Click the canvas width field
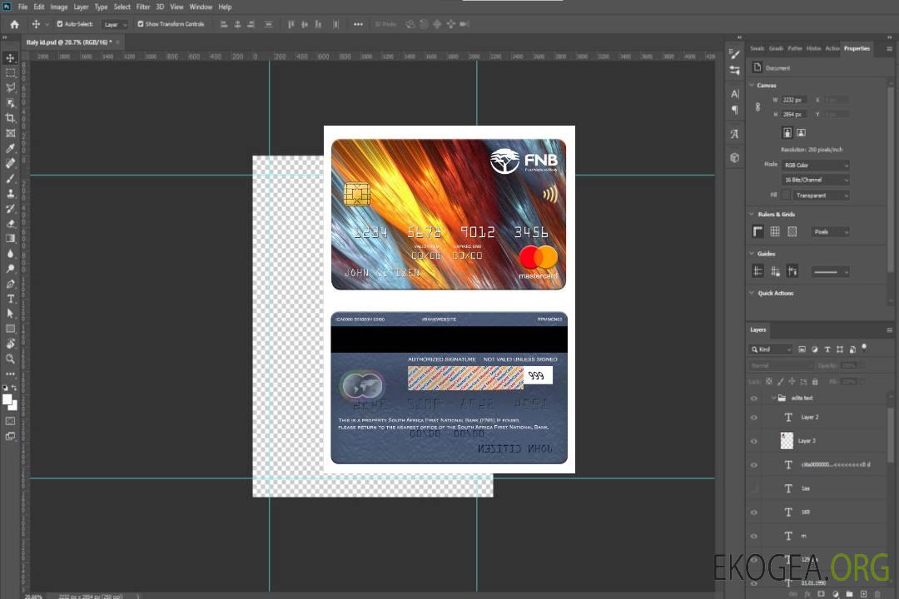 pos(793,100)
